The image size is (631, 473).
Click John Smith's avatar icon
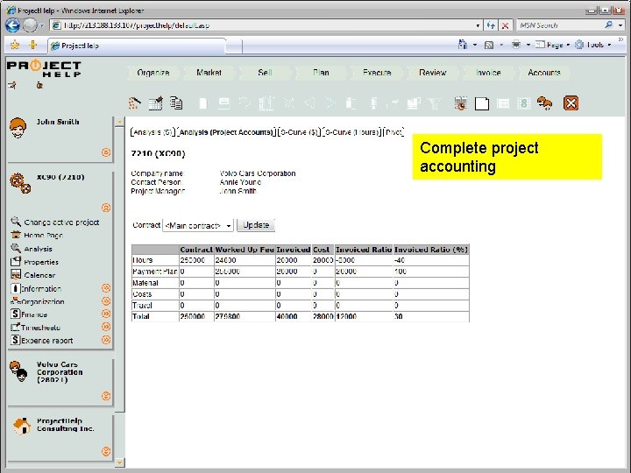[18, 128]
